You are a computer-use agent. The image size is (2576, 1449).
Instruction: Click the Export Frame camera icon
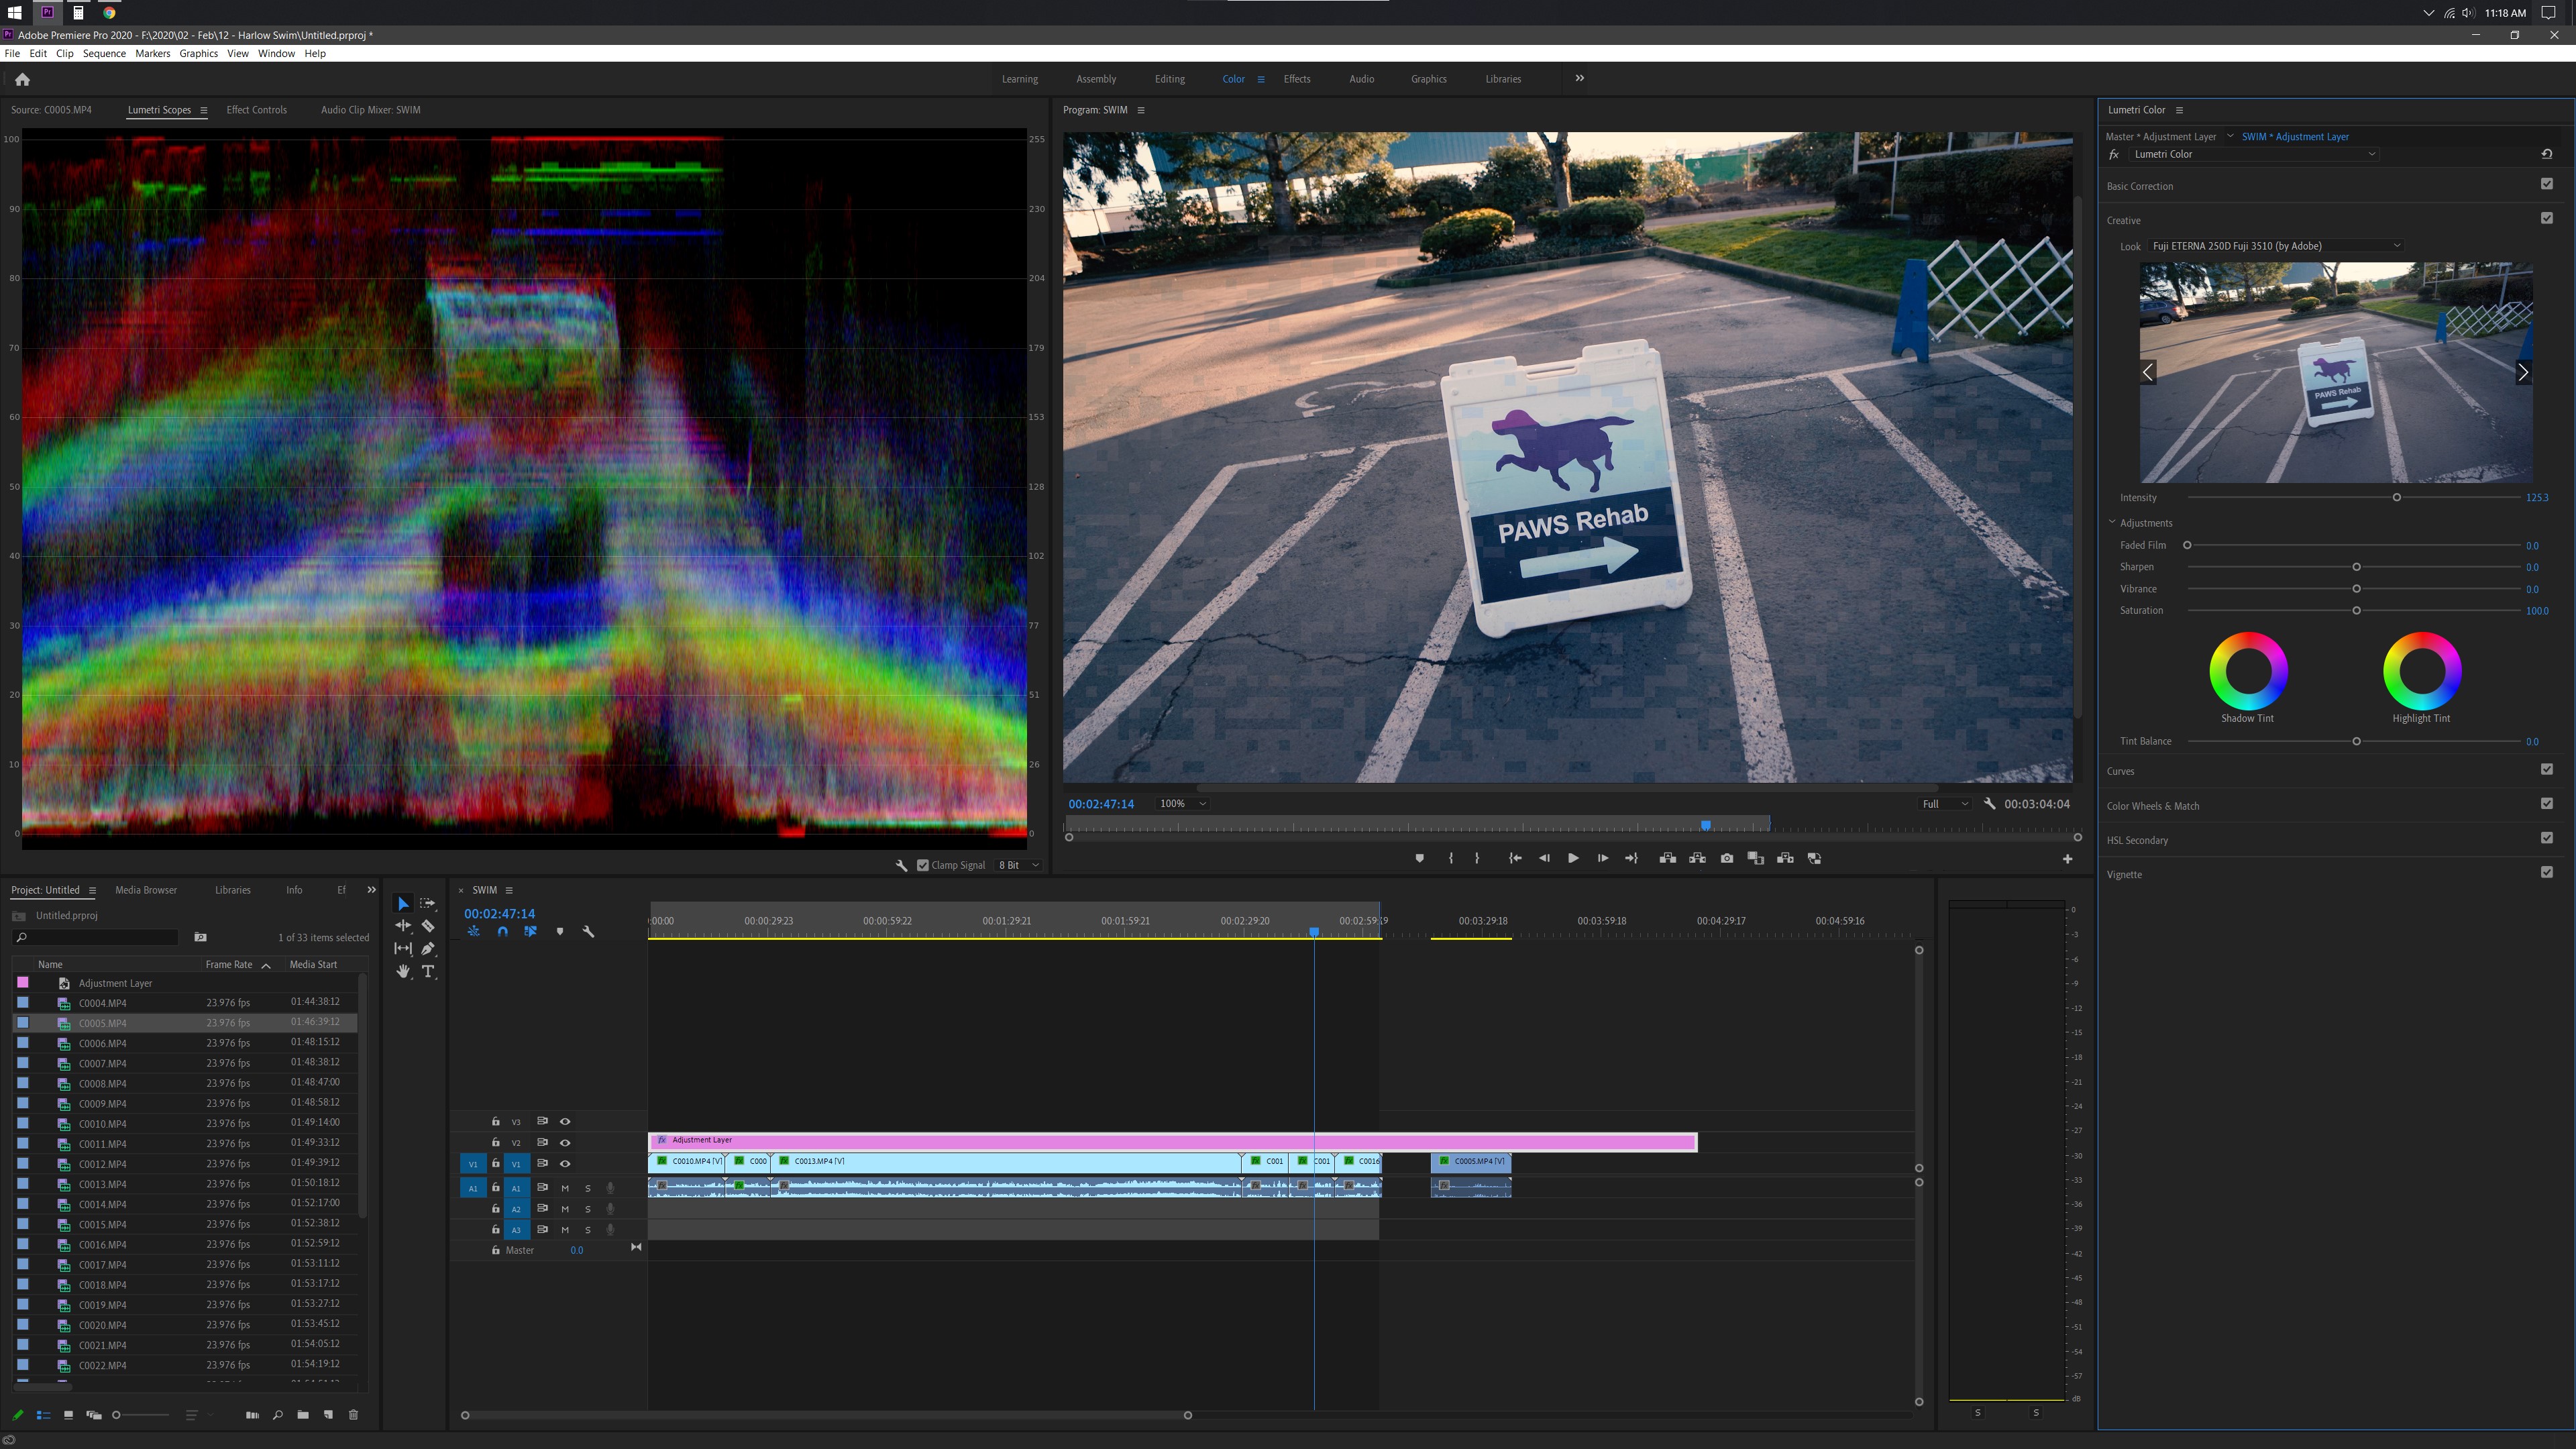click(x=1727, y=858)
